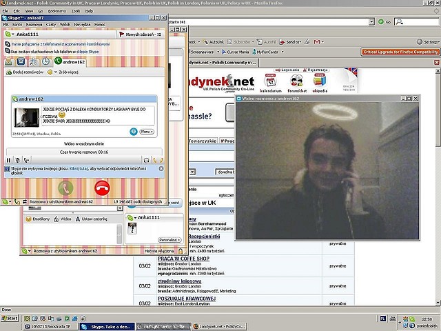Mute the microphone in call controls
Screen dimensions: 441x331
(17, 160)
